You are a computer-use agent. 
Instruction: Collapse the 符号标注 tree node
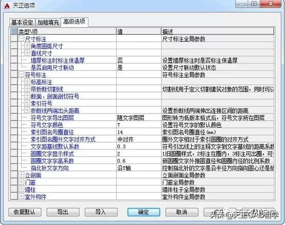click(x=21, y=74)
